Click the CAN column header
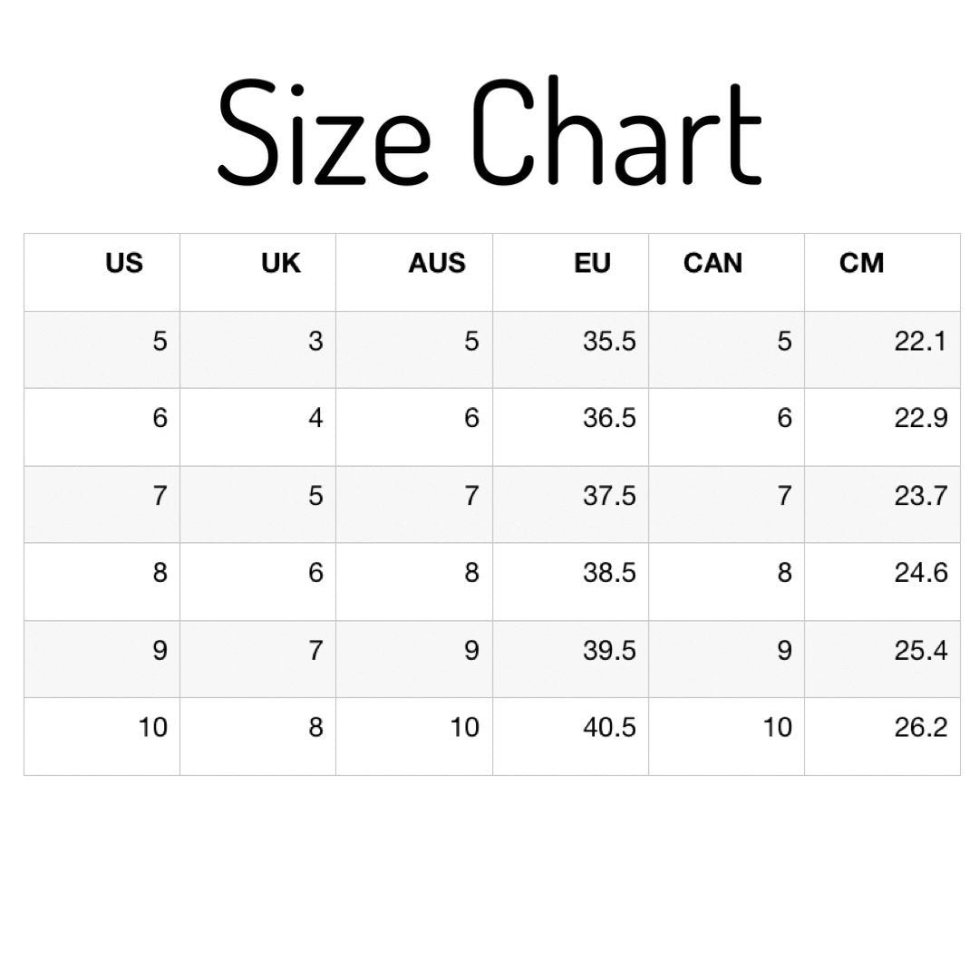979x979 pixels. 712,263
